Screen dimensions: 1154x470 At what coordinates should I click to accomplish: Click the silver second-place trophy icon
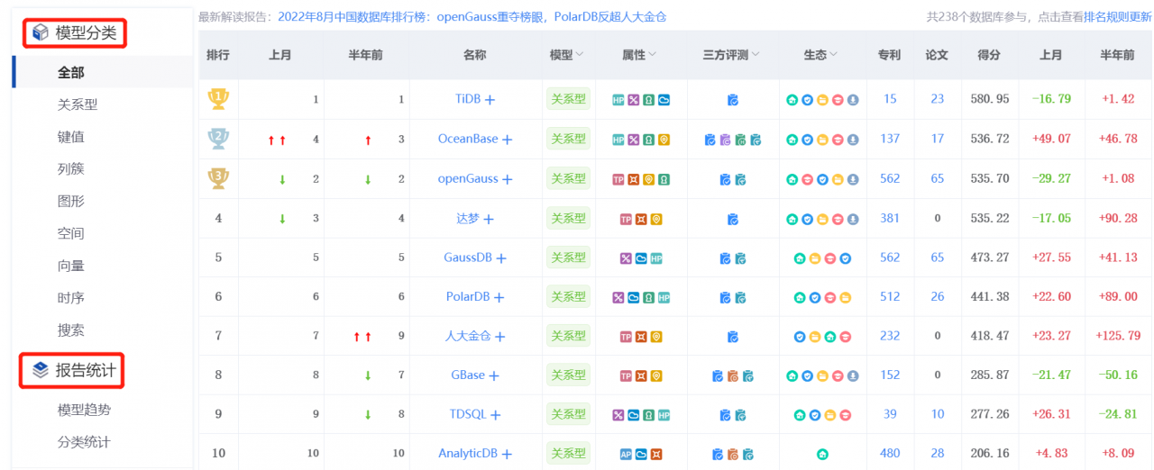218,139
